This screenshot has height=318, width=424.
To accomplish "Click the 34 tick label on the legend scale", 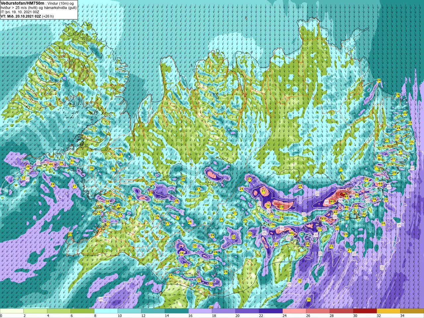I will tap(402, 316).
